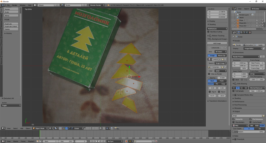Enable Backface Culling checkbox

coord(209,32)
